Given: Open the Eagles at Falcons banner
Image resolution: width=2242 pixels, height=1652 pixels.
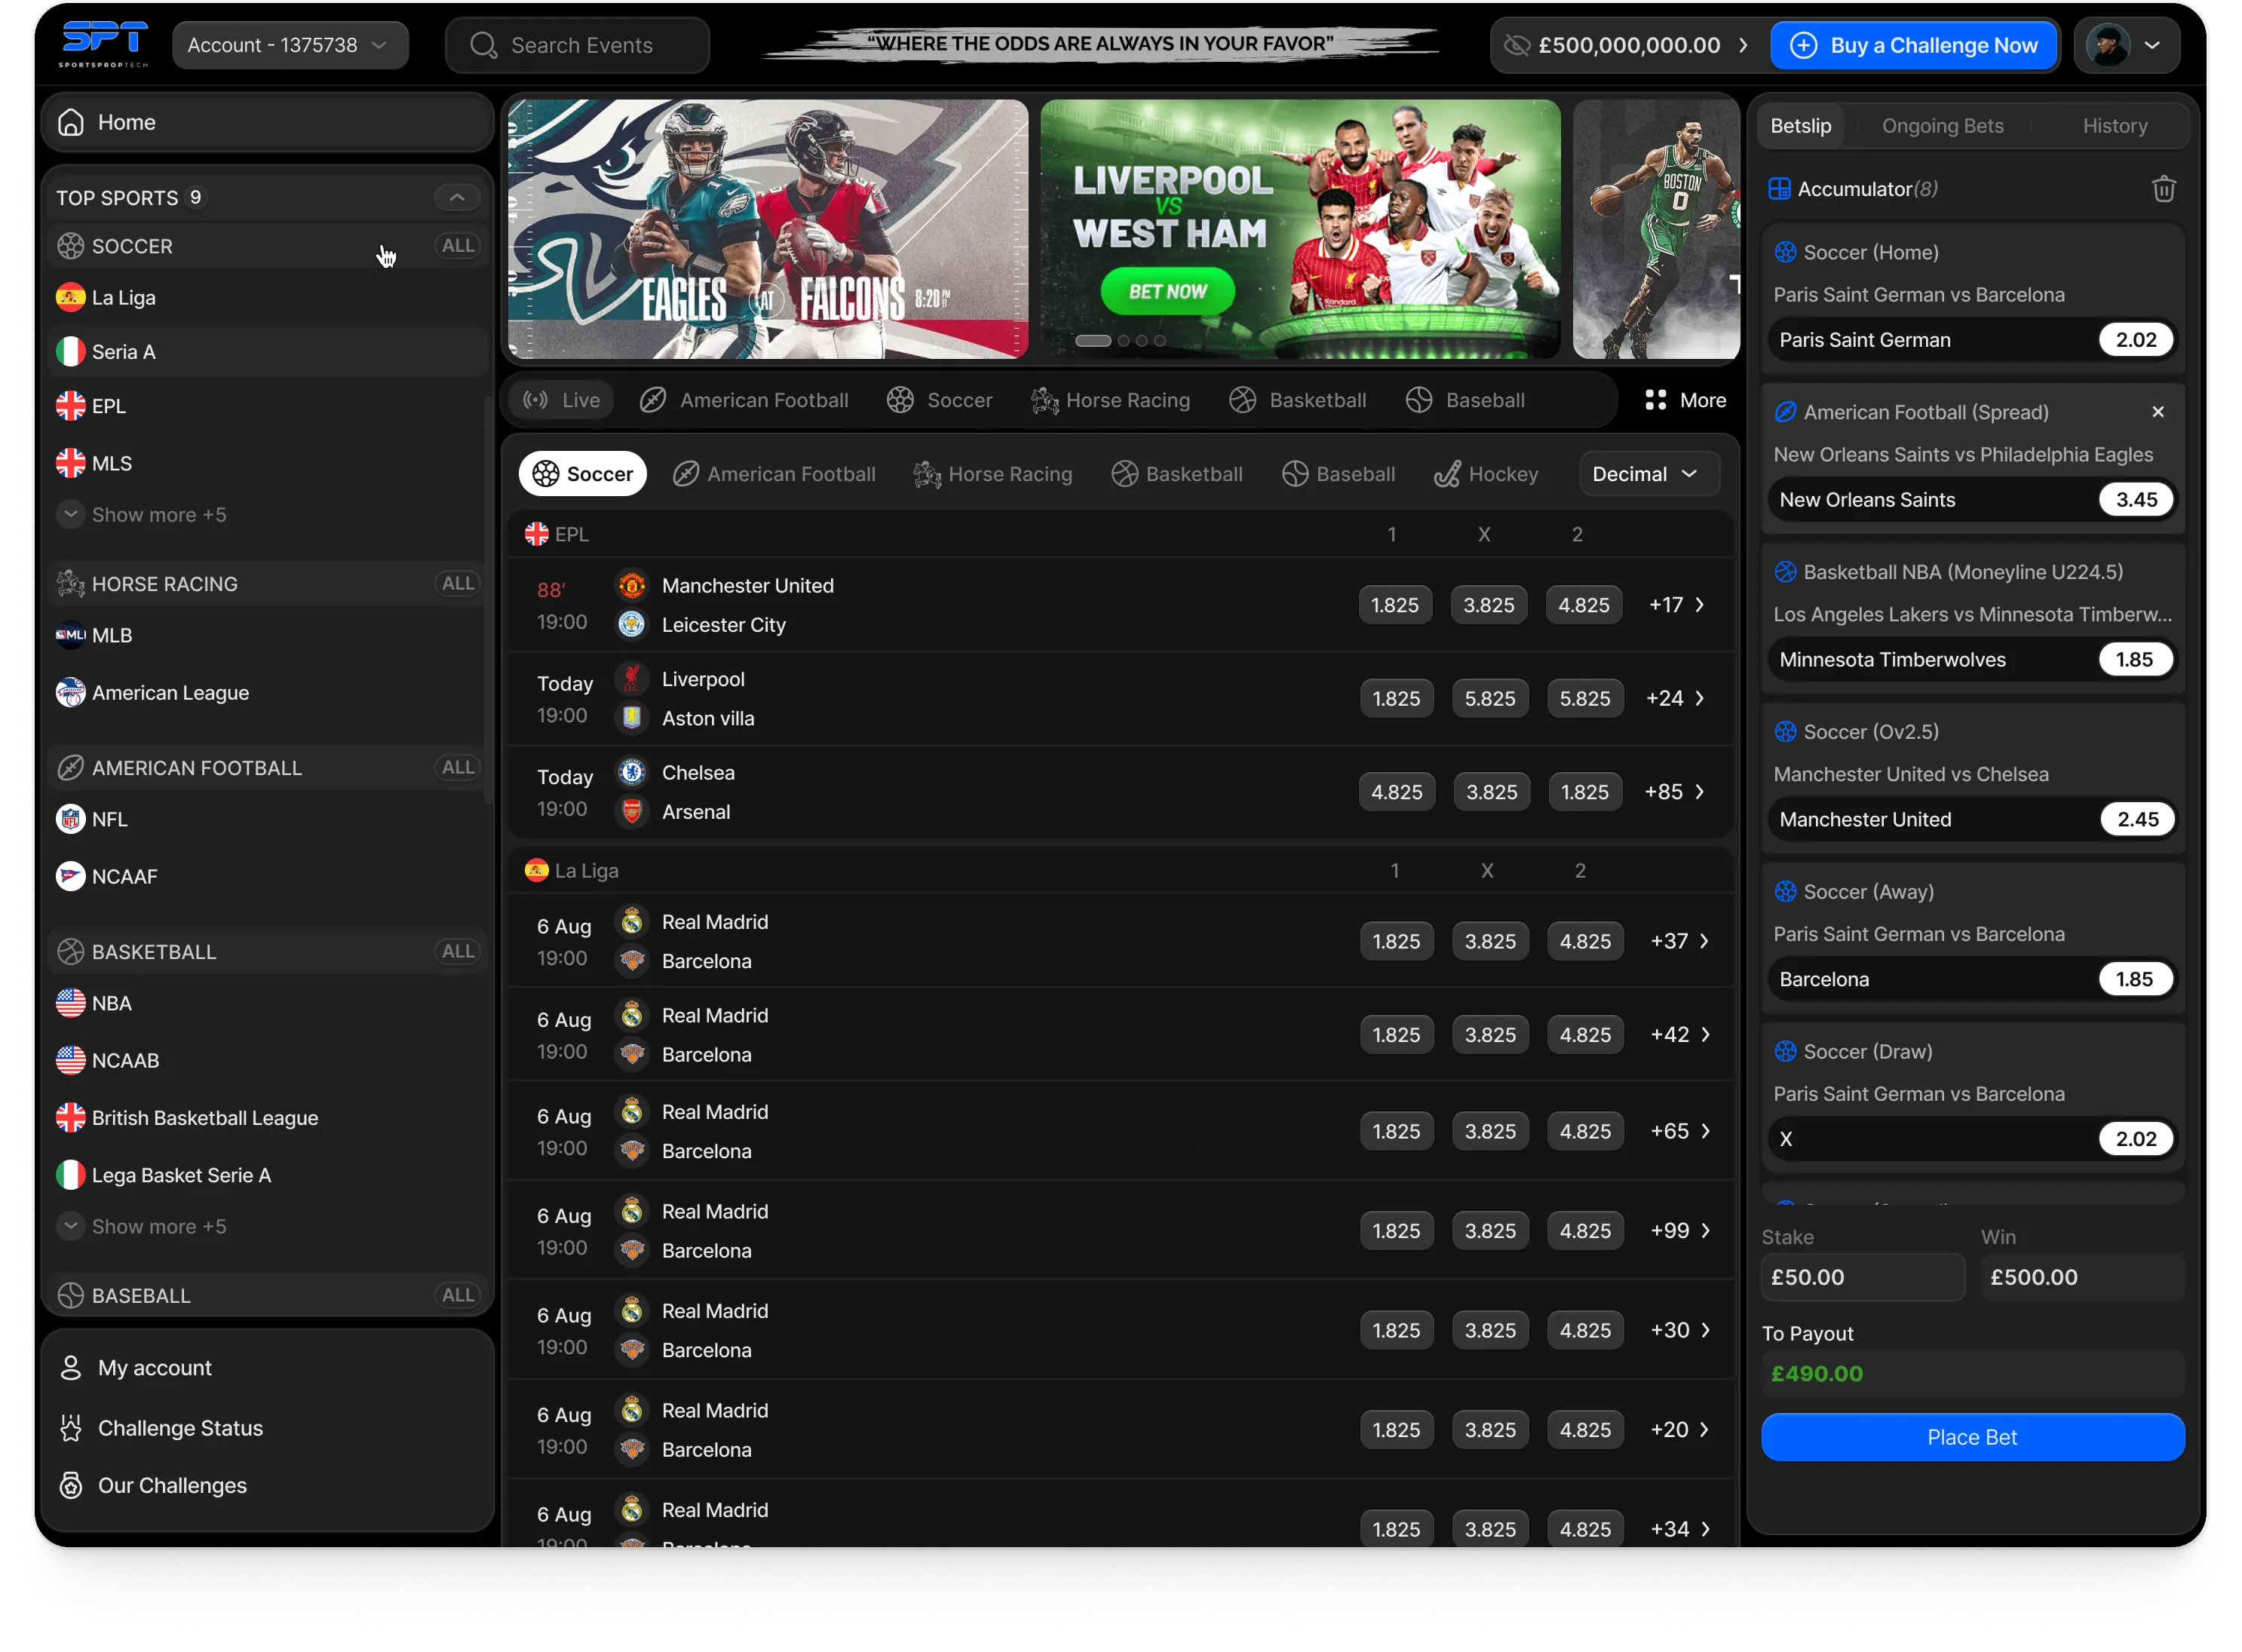Looking at the screenshot, I should point(767,229).
